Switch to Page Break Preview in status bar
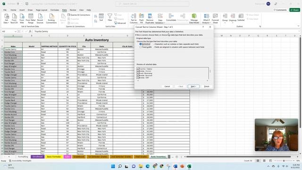Image resolution: width=302 pixels, height=170 pixels. 270,161
